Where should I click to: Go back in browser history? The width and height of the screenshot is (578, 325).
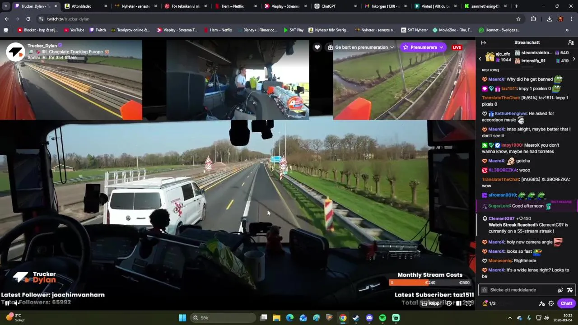pyautogui.click(x=6, y=19)
